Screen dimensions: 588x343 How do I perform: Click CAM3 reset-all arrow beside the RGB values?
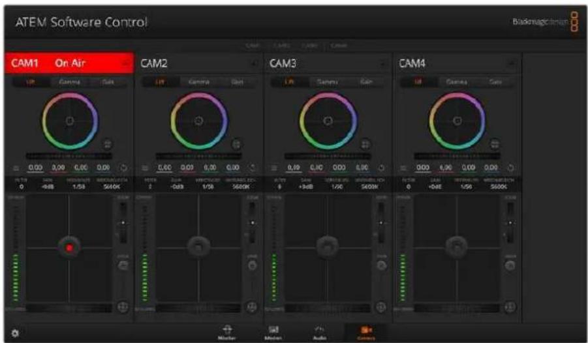click(381, 168)
